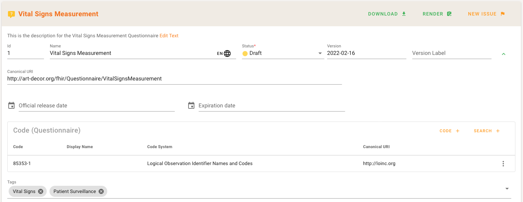523x202 pixels.
Task: Click the Name field Vital Signs Measurement
Action: coord(131,53)
